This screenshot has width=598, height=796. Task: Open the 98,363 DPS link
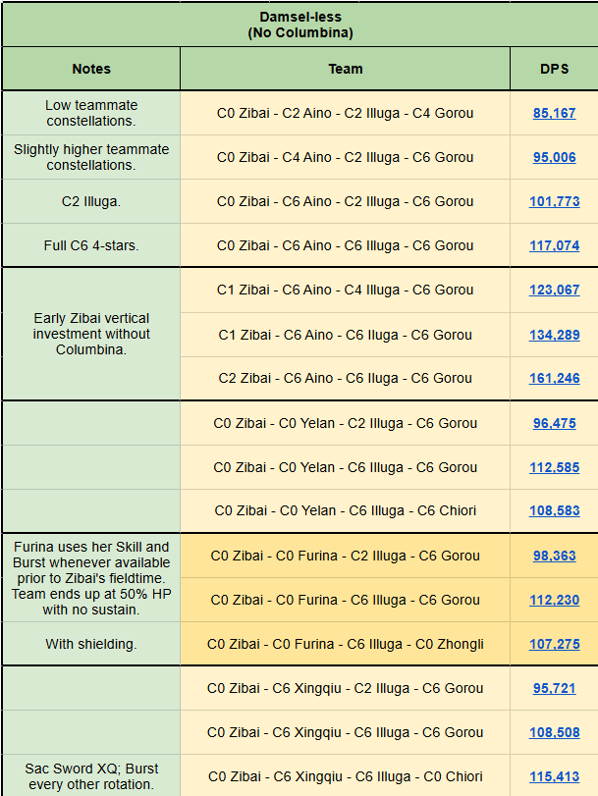click(554, 556)
